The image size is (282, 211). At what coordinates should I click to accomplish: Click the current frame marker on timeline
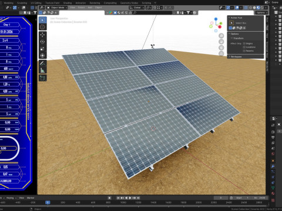coord(48,202)
